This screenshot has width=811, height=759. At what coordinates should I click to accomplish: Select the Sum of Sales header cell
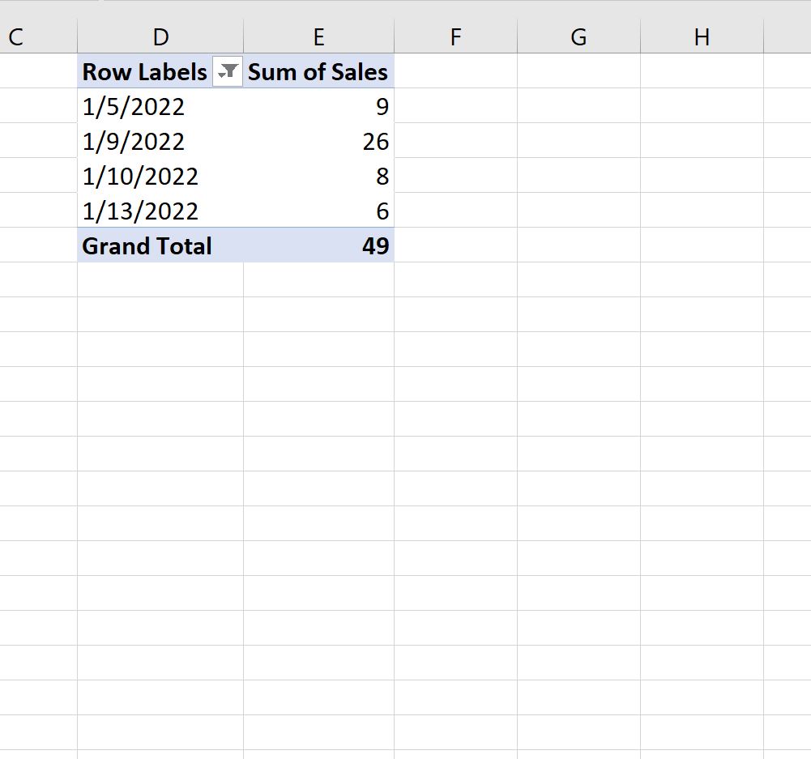click(318, 71)
